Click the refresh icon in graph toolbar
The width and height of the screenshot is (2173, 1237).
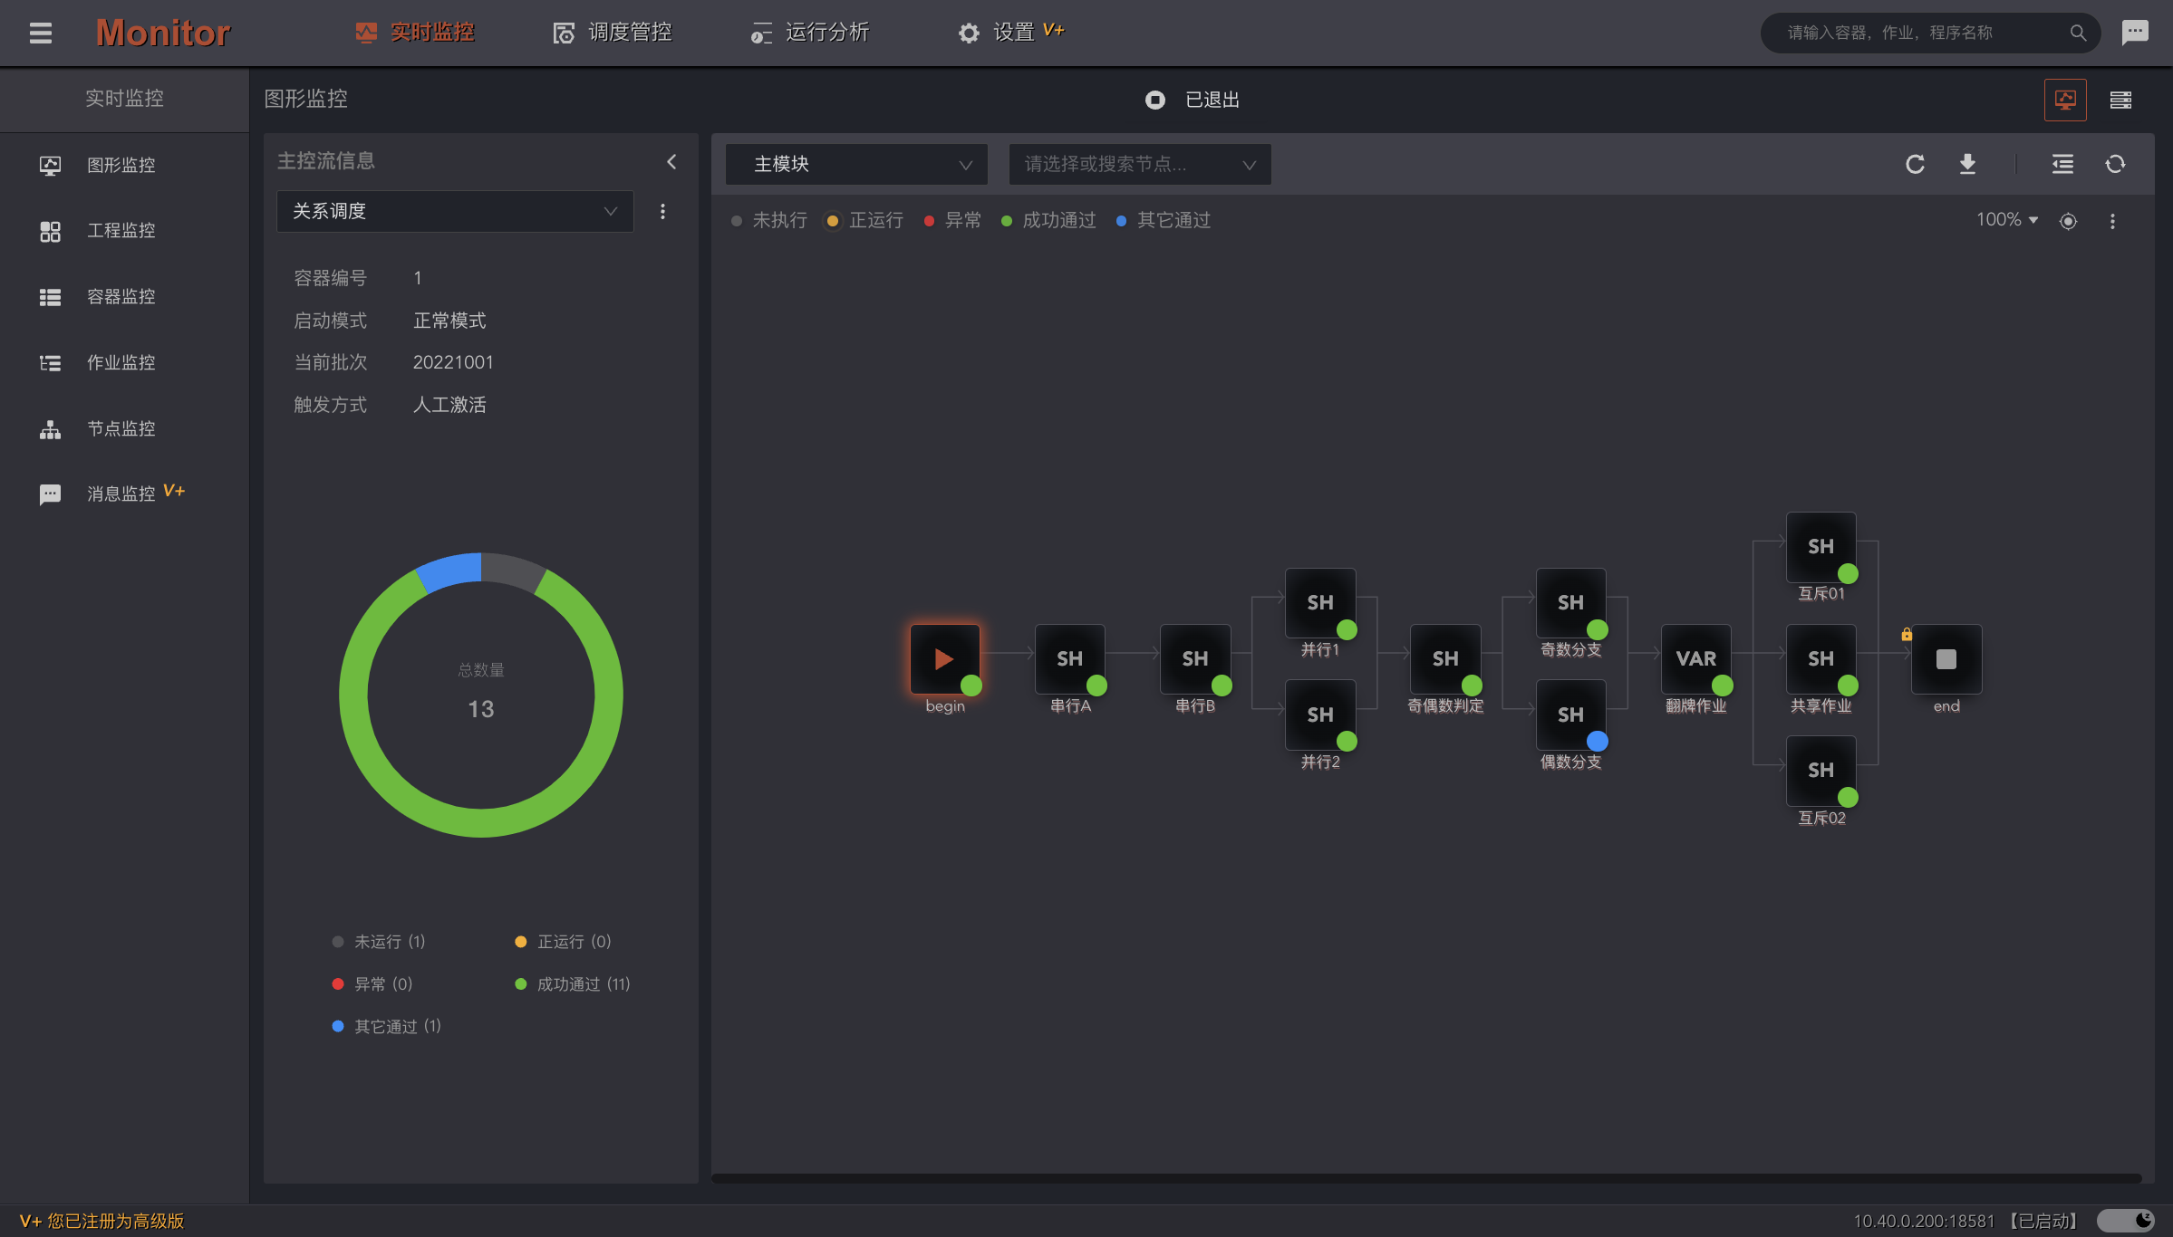(x=1915, y=164)
